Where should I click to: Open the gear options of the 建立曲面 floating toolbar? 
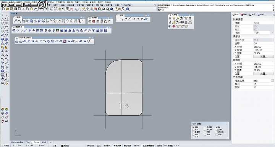pos(107,27)
